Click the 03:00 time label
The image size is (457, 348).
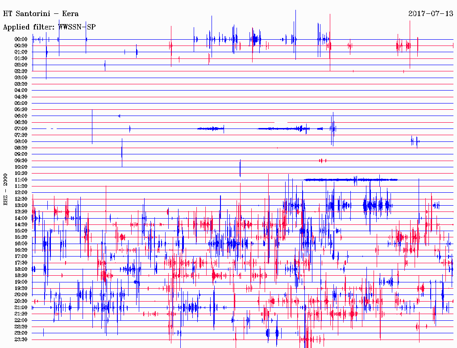tap(21, 78)
